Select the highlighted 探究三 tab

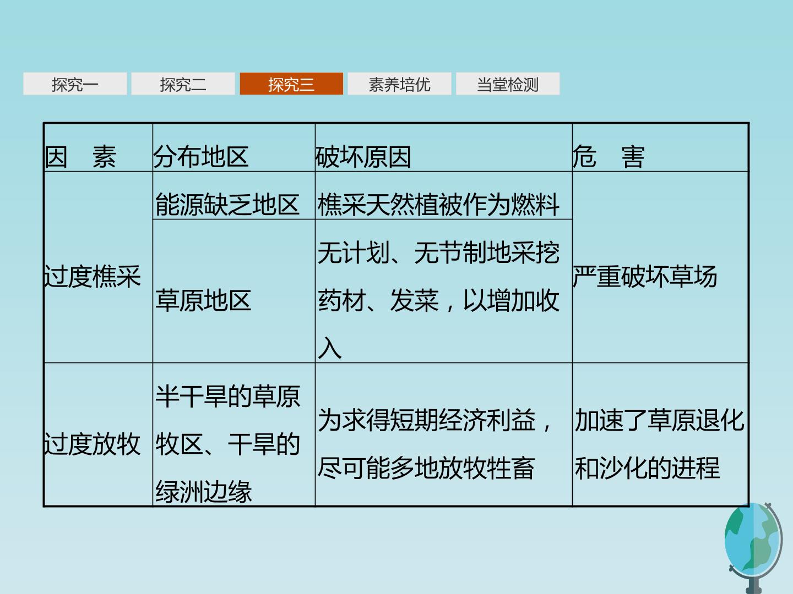point(291,84)
